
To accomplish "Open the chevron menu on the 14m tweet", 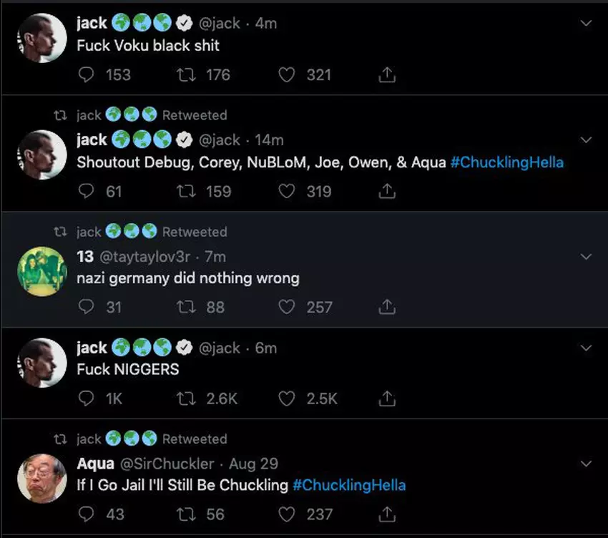I will pos(586,140).
